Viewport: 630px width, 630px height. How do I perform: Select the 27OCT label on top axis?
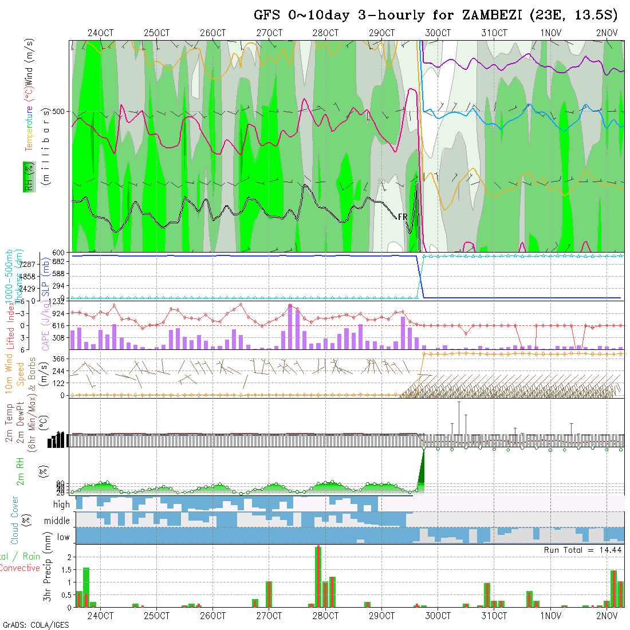coord(269,33)
